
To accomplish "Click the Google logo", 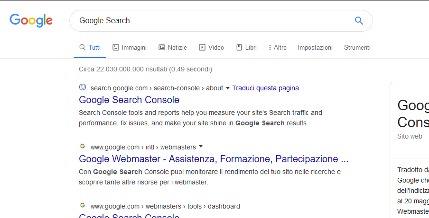I will click(x=31, y=20).
